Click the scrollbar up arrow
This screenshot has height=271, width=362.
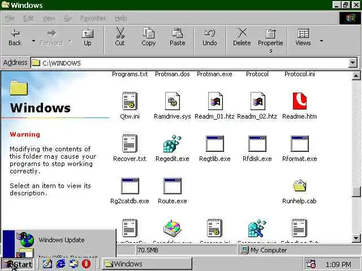[x=356, y=76]
